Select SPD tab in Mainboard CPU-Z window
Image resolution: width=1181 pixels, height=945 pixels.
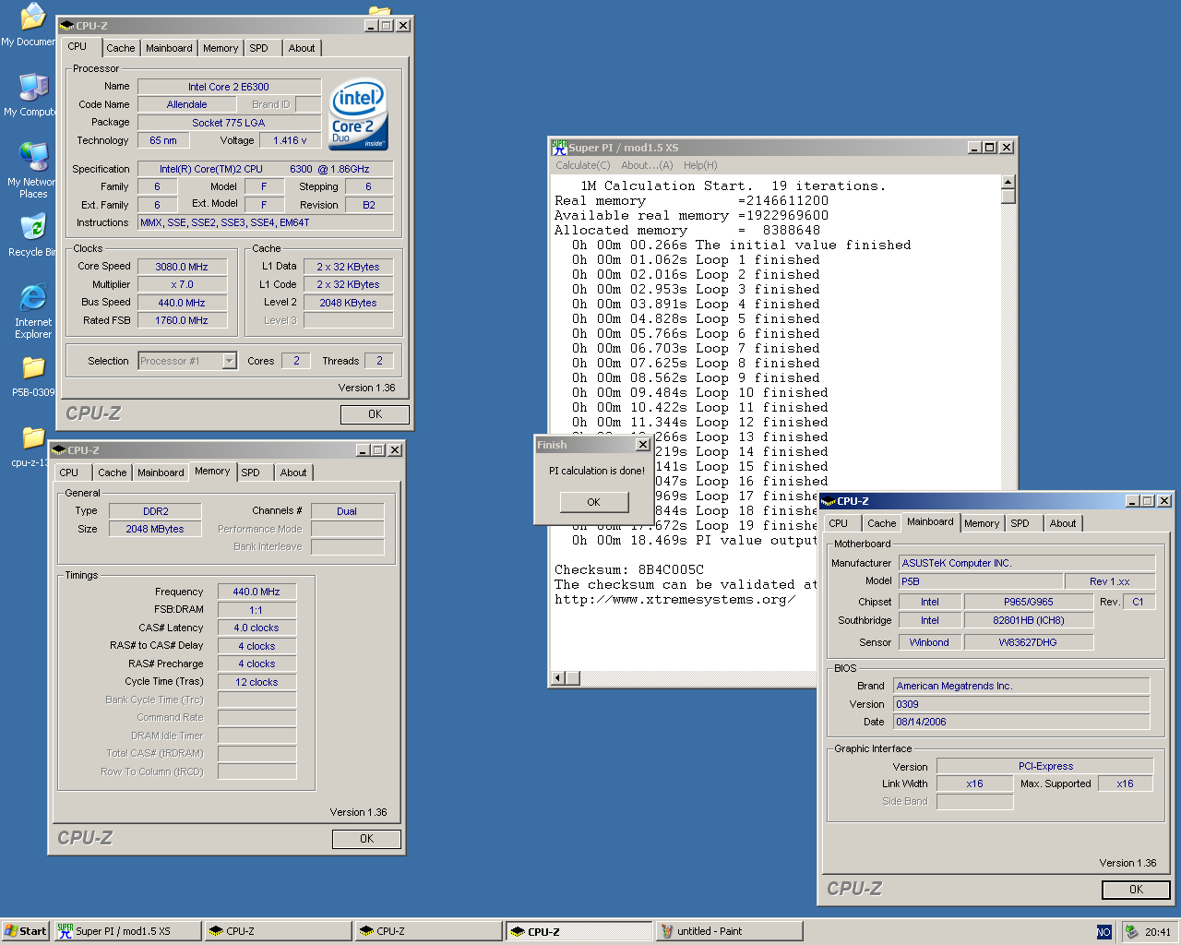point(1020,523)
